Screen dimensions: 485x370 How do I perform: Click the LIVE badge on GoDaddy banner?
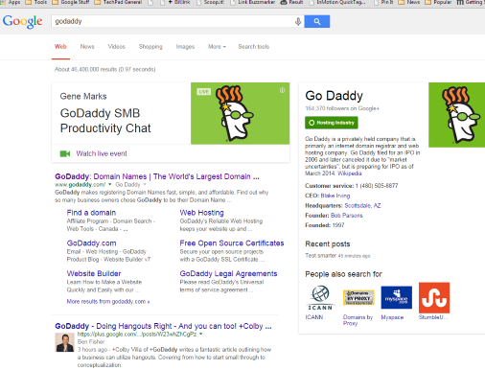tap(203, 92)
